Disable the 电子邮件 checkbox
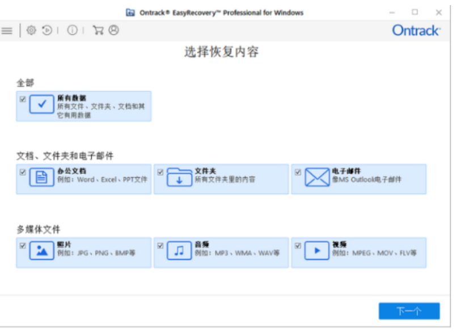Screen dimensions: 465x335 click(298, 172)
